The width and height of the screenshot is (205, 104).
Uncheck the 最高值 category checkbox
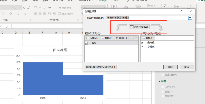[x=142, y=43]
